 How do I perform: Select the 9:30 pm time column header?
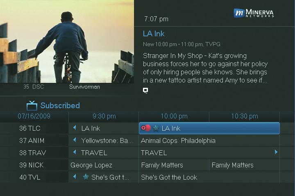[104, 116]
